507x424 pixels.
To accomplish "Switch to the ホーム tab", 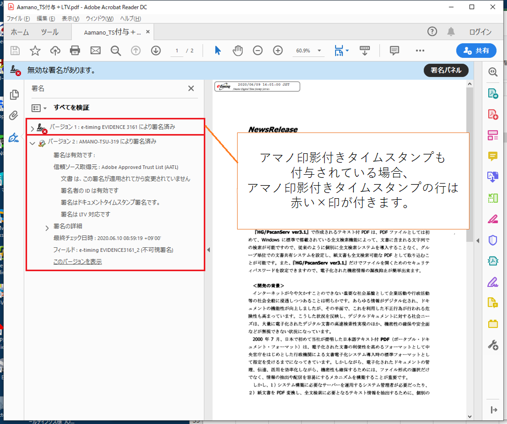I will pos(20,32).
